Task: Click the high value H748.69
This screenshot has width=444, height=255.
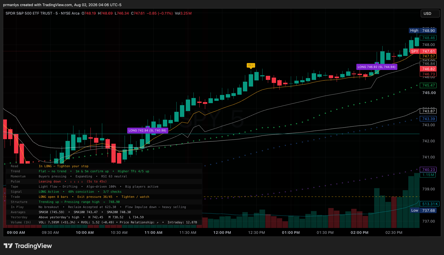Action: (x=105, y=13)
